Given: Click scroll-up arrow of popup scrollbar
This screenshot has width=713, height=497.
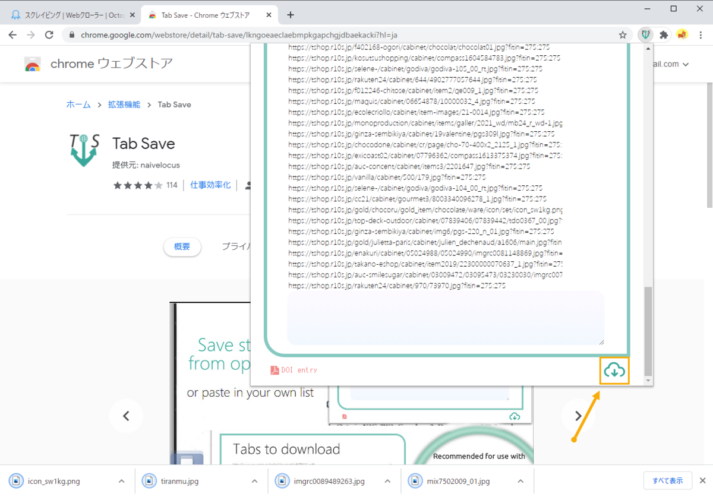Looking at the screenshot, I should tap(648, 48).
